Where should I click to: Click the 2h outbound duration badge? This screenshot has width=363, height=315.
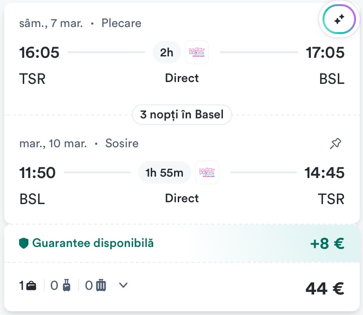(166, 53)
